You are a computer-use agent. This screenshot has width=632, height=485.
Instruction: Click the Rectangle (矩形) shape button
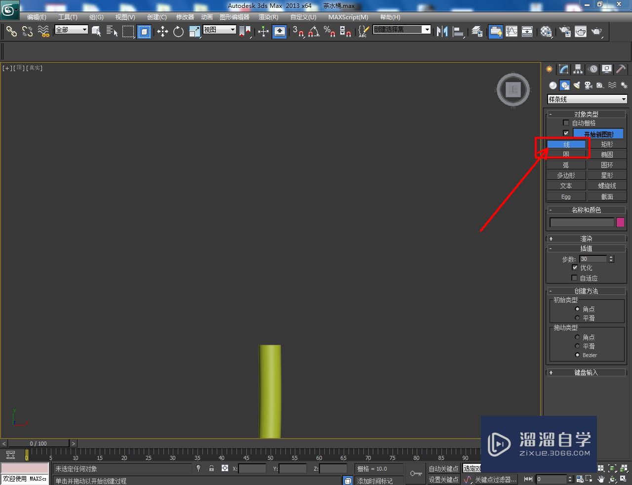pyautogui.click(x=607, y=144)
